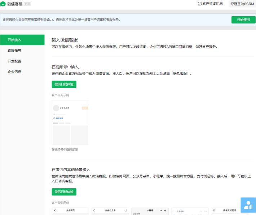Click 微信扫码体验 under 在视频号中接入

click(64, 84)
